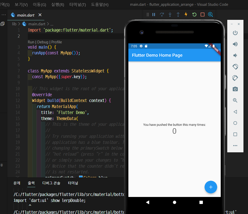Click the import statement on line 1
Viewport: 248px width, 214px height.
(70, 30)
